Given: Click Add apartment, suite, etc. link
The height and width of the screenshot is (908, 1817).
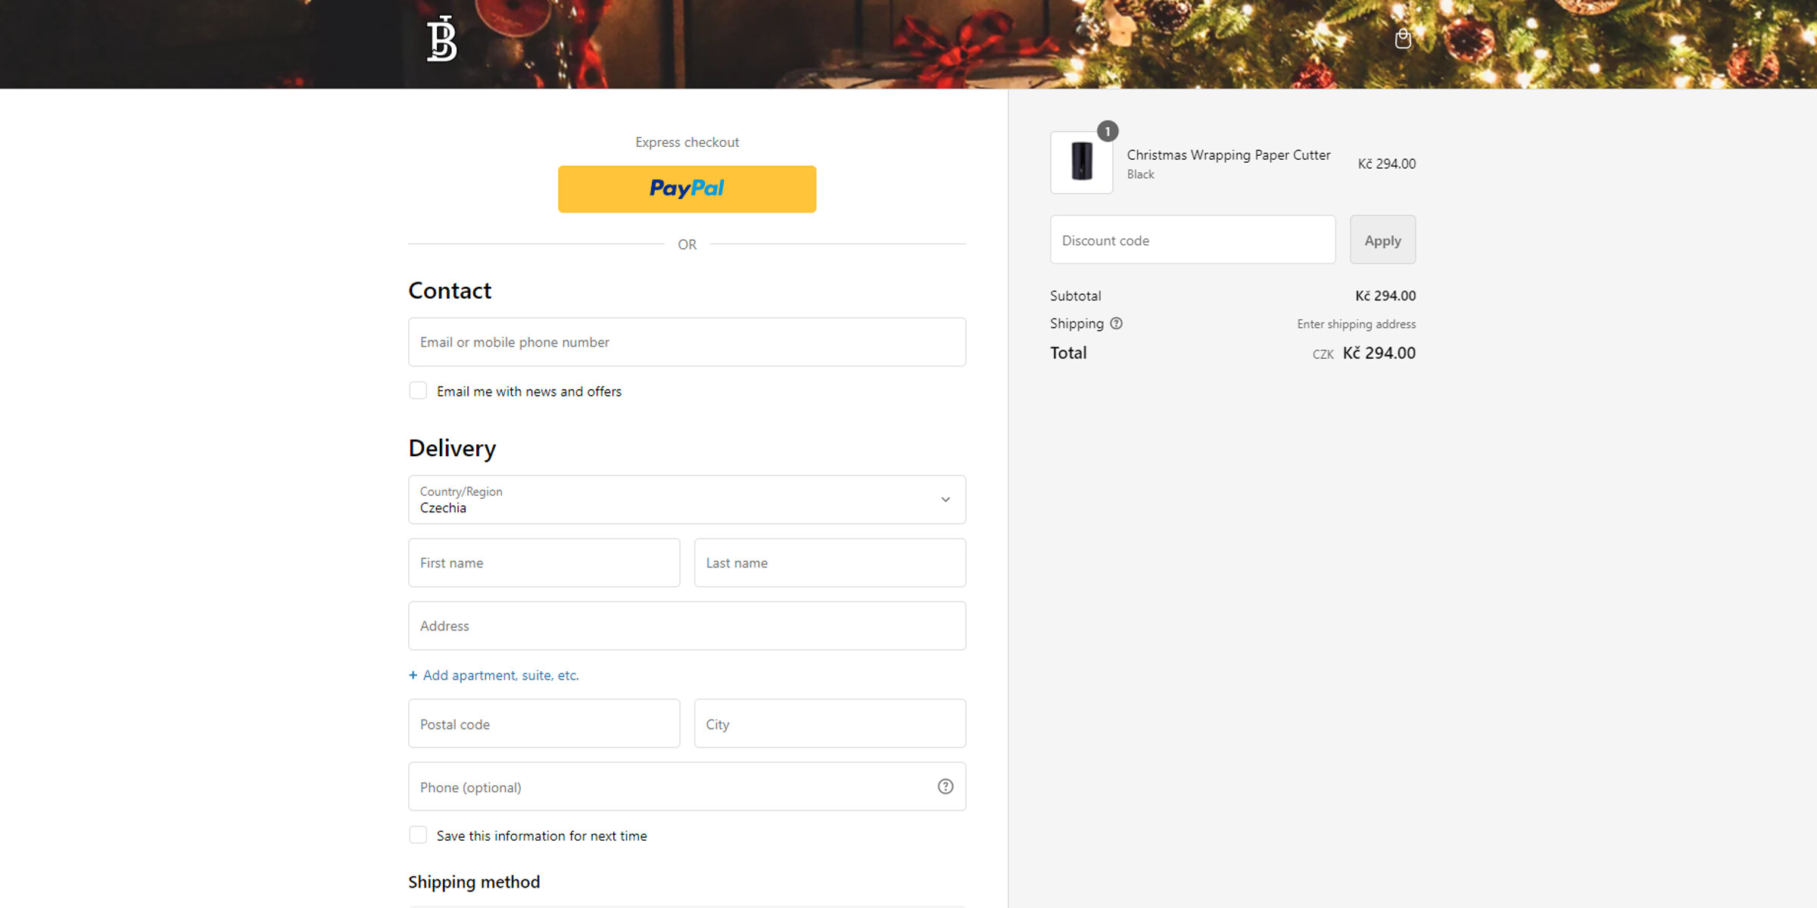Looking at the screenshot, I should [500, 675].
